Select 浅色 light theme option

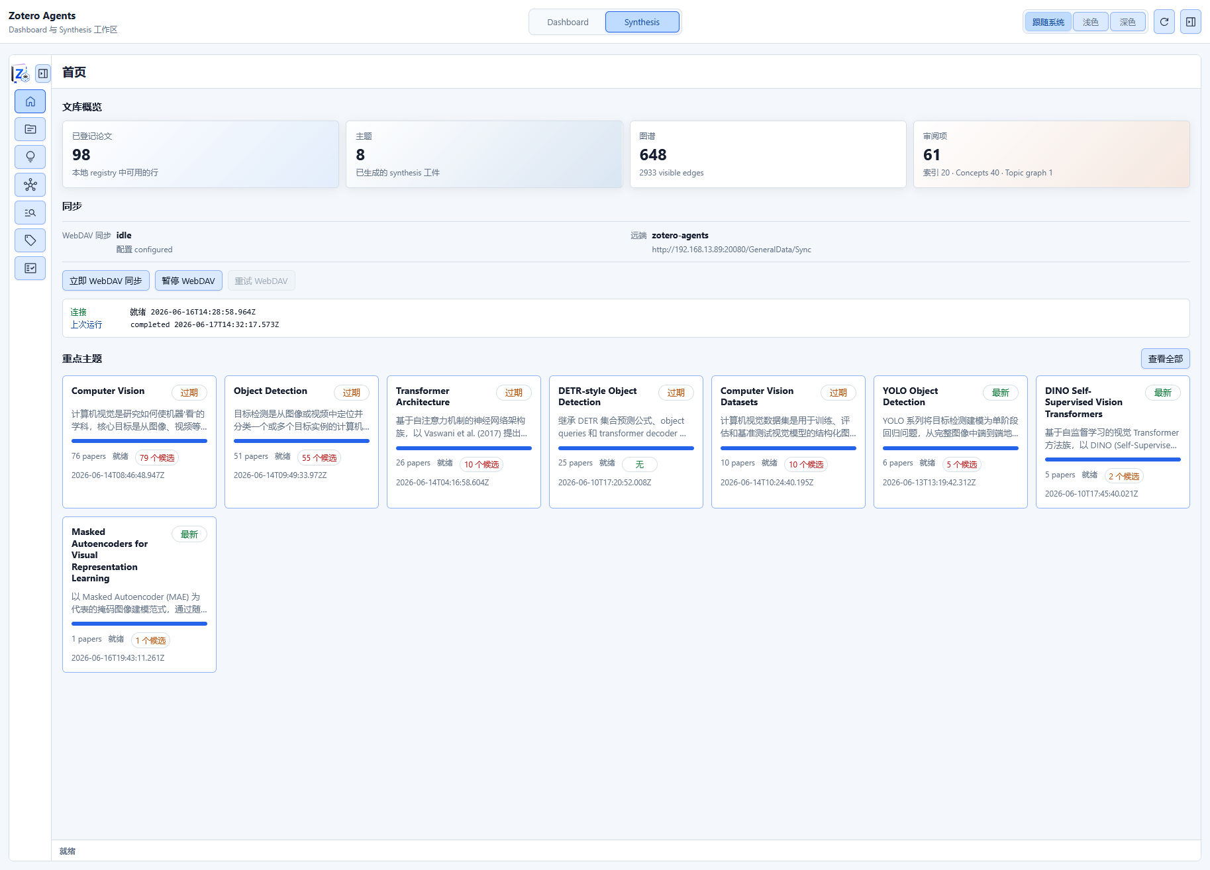(x=1091, y=22)
